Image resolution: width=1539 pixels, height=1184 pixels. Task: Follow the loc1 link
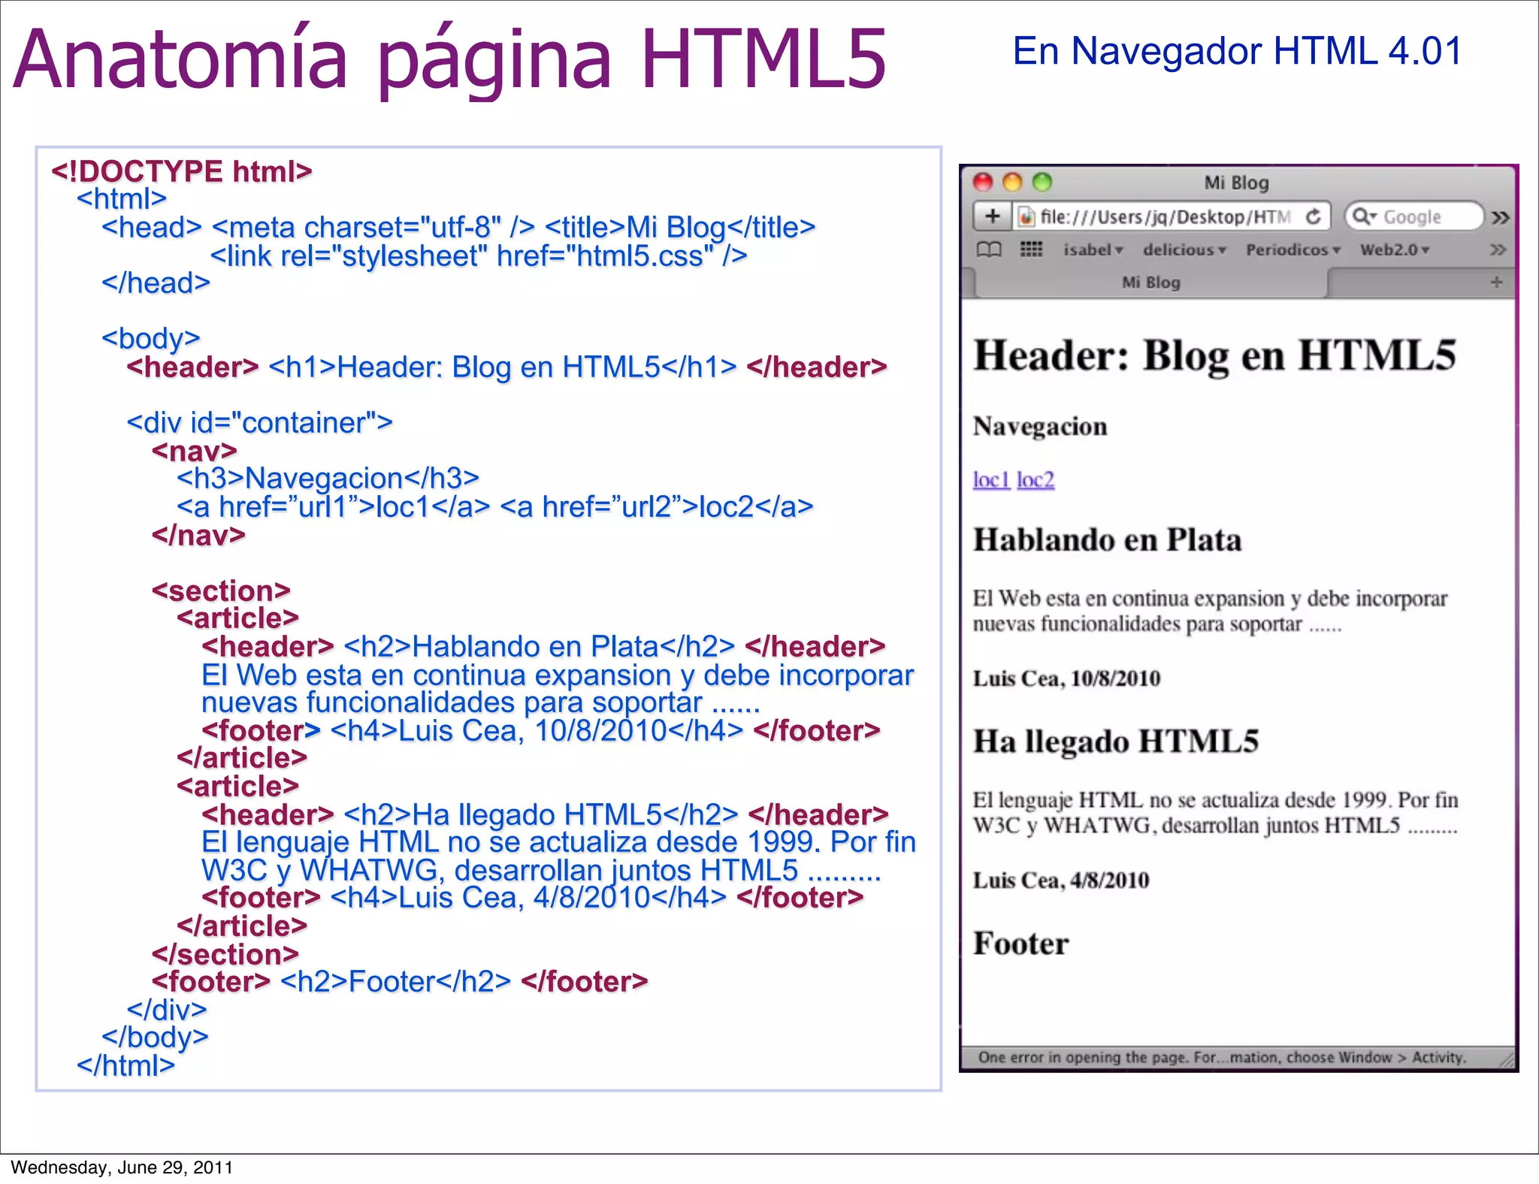click(x=991, y=479)
